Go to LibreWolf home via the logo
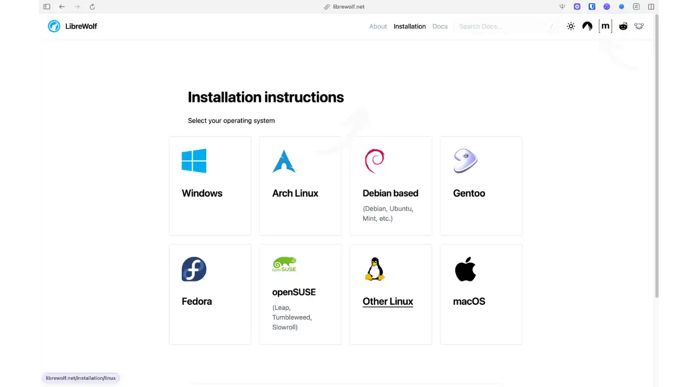The image size is (689, 387). pyautogui.click(x=72, y=26)
